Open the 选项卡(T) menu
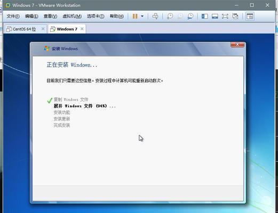 [96, 17]
